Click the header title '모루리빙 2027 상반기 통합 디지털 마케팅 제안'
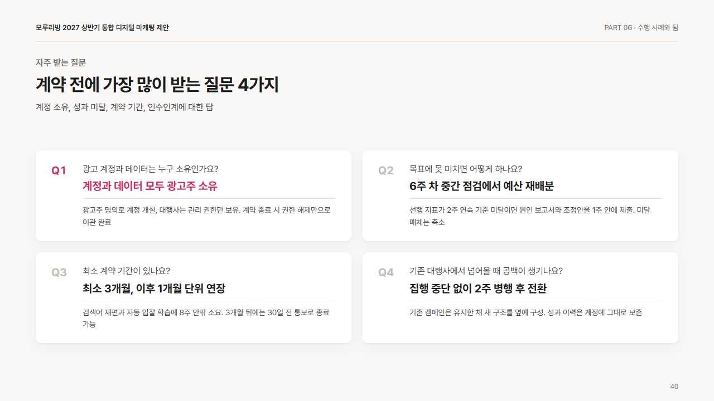Screen dimensions: 714x401 (x=102, y=27)
